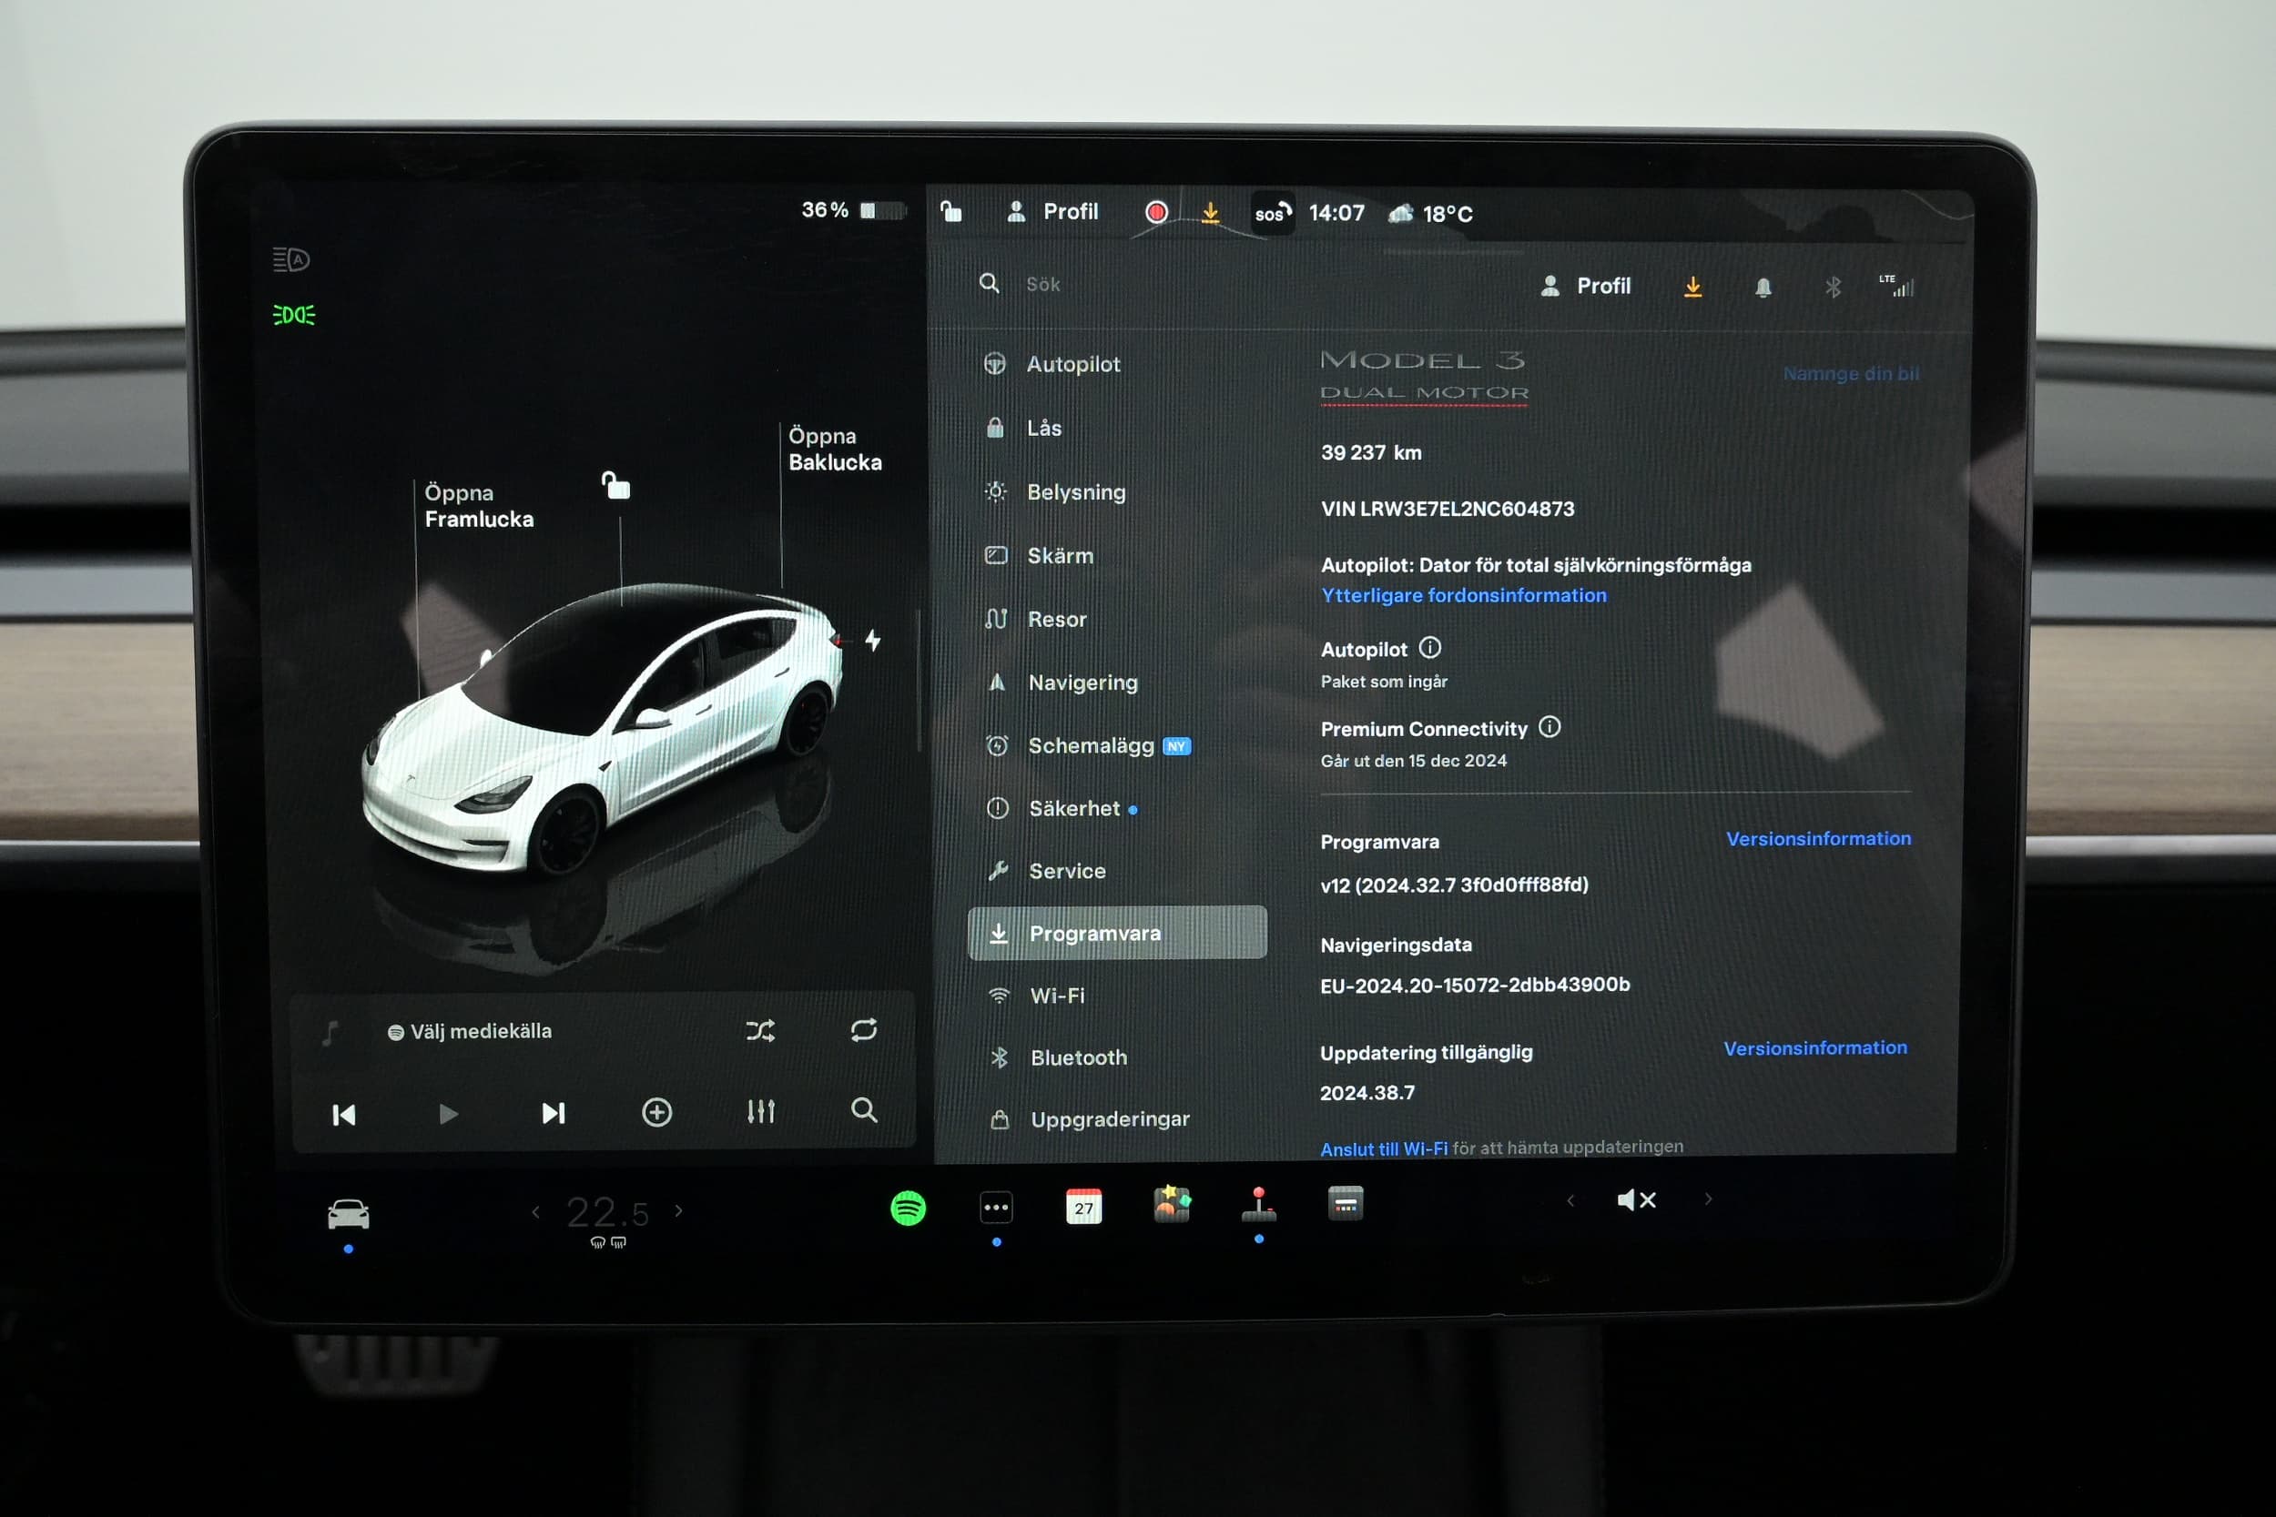Open charge port lightning bolt icon
2276x1517 pixels.
(x=873, y=640)
